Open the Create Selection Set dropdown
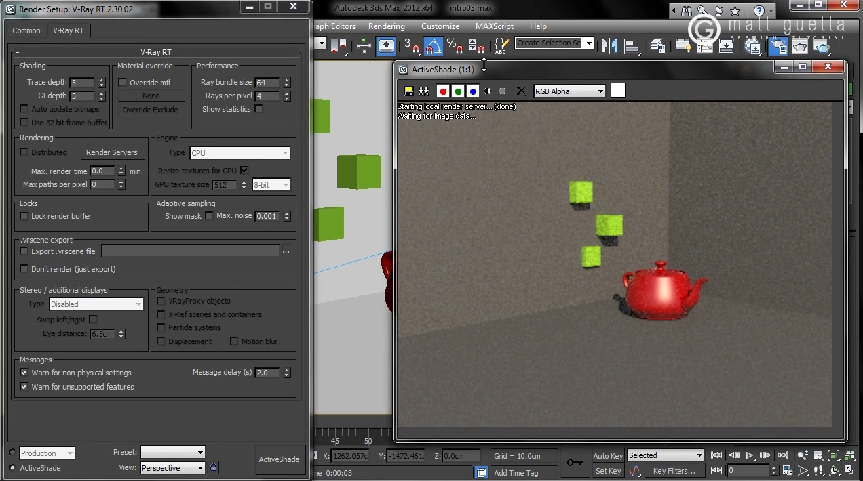 point(554,43)
